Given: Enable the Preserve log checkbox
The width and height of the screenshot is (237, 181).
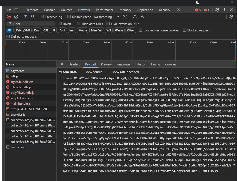Looking at the screenshot, I should 42,17.
